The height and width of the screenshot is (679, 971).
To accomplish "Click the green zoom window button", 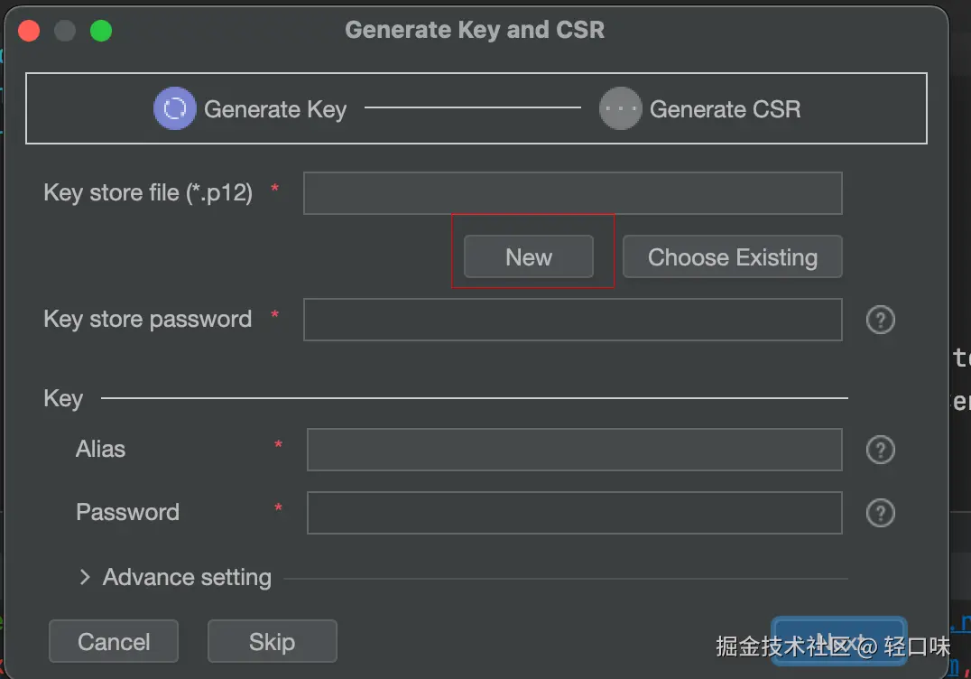I will pyautogui.click(x=101, y=31).
